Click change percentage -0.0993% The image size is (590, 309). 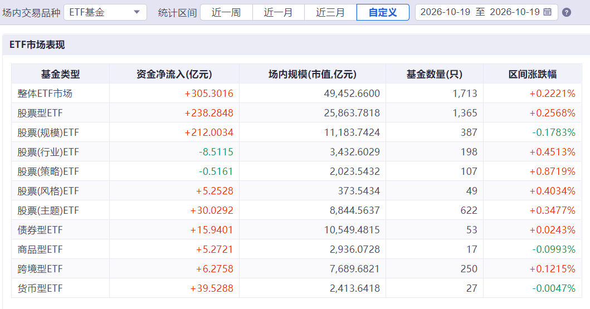coord(553,249)
